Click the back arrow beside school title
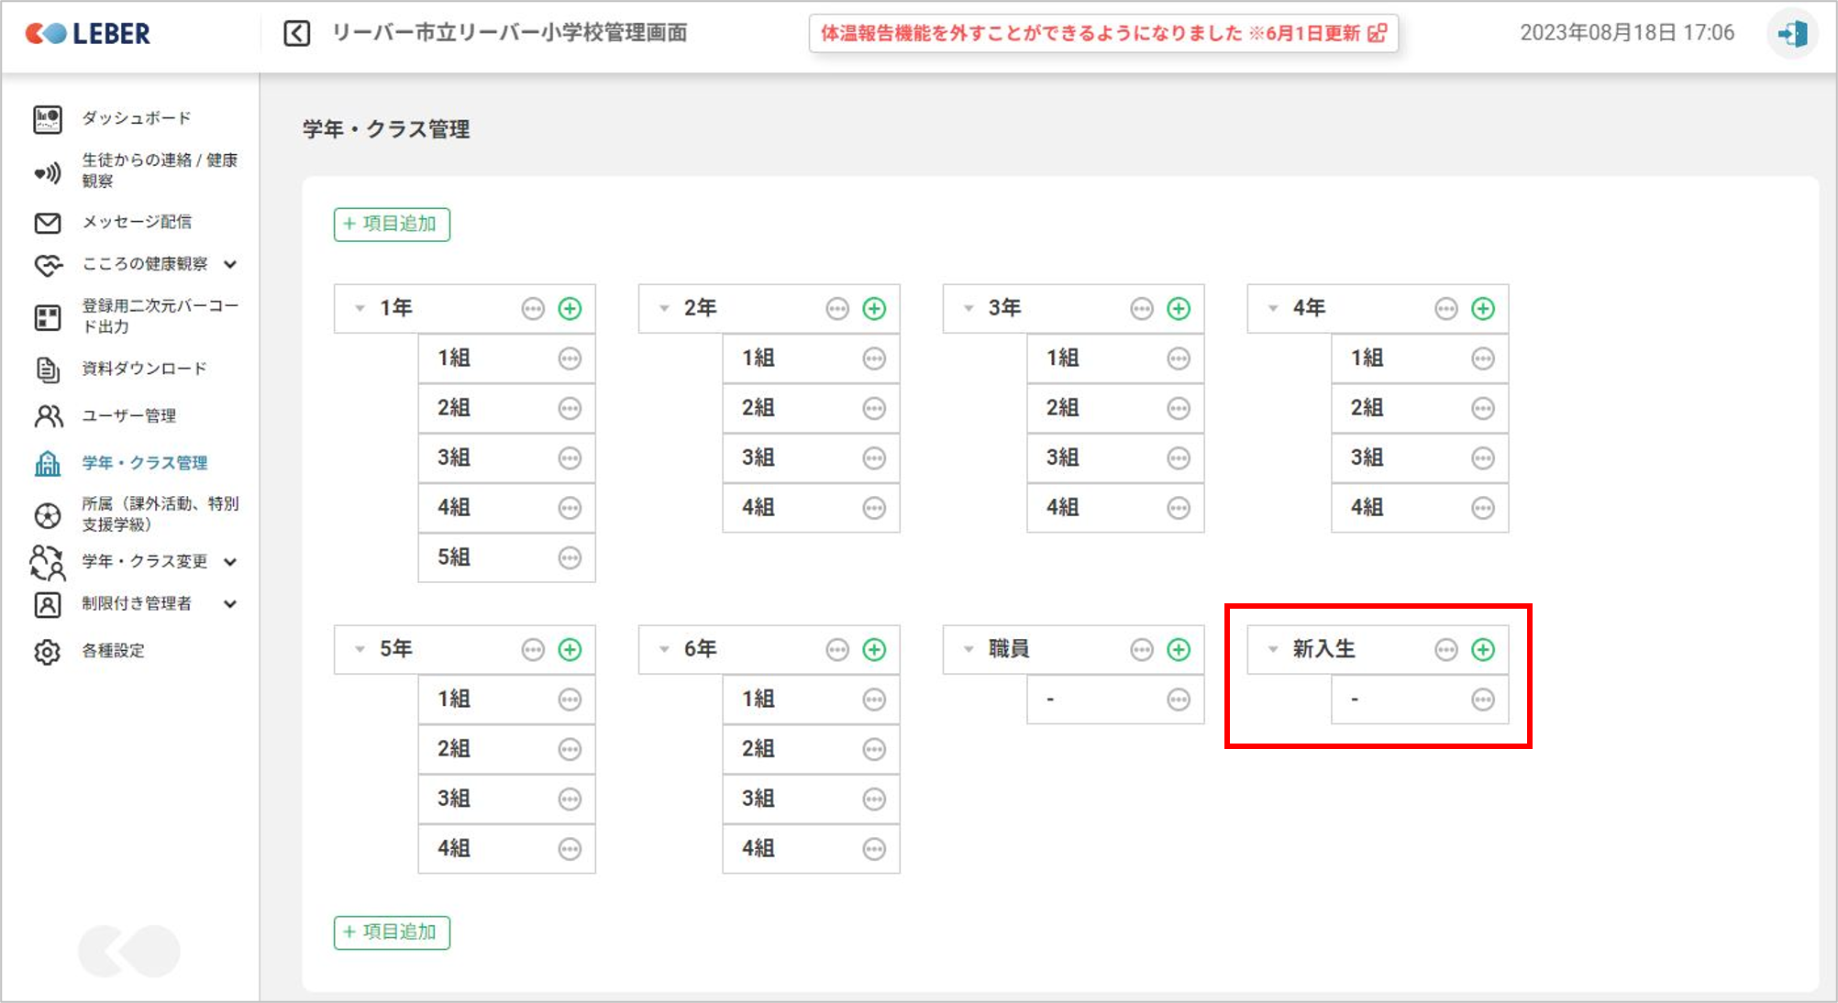 point(296,34)
